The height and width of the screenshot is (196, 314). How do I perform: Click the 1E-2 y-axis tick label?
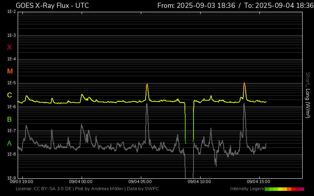pos(11,12)
